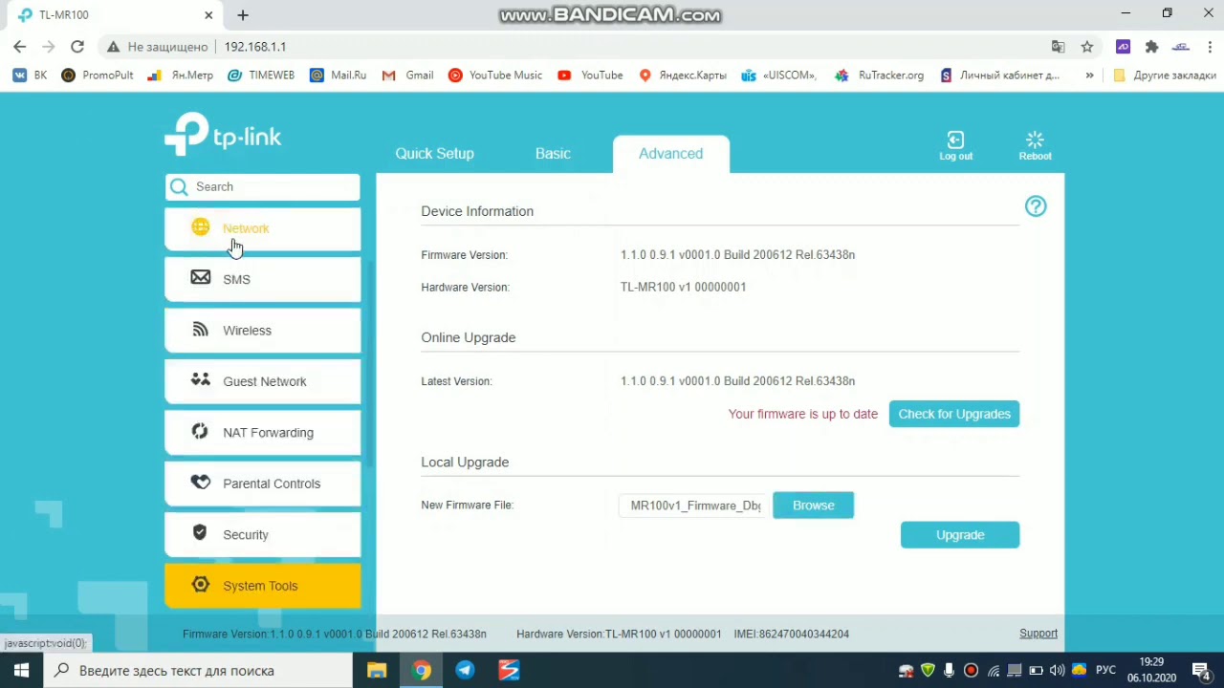Open Parental Controls section

click(x=263, y=484)
